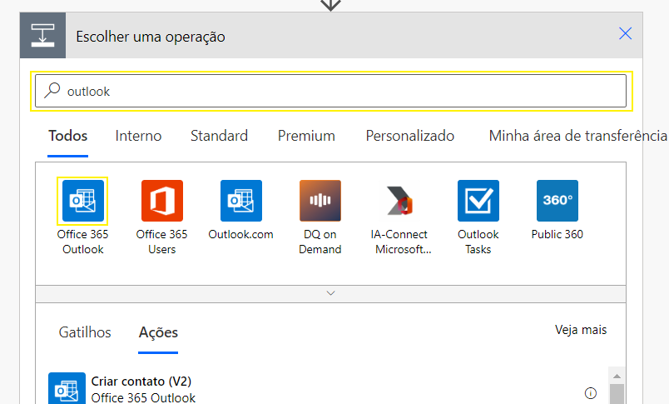Select the Public 360 connector

pos(557,201)
